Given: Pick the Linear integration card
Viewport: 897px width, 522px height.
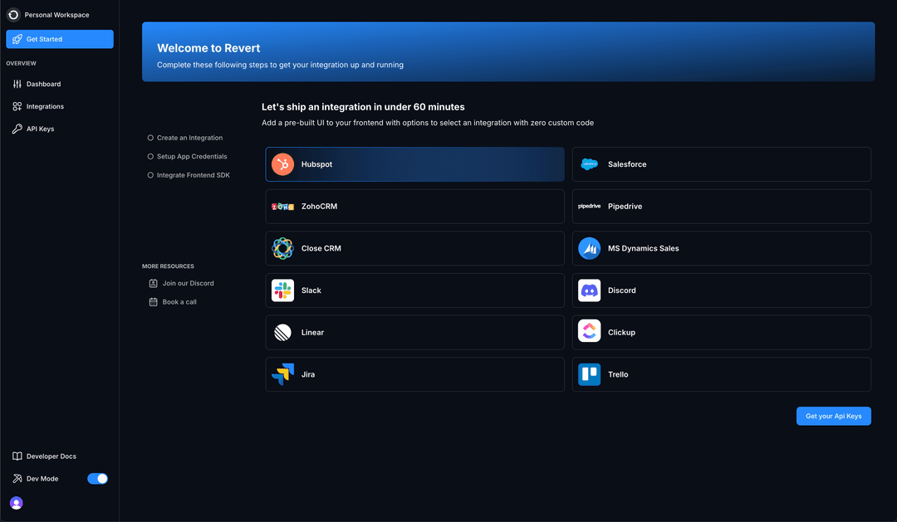Looking at the screenshot, I should point(414,332).
